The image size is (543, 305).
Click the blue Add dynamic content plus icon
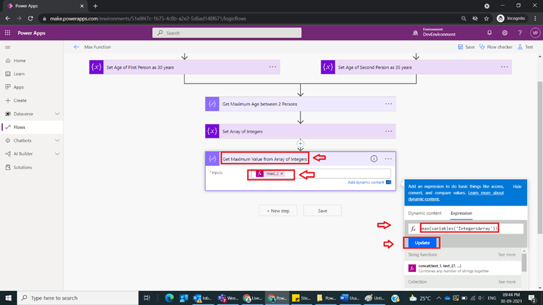pyautogui.click(x=388, y=182)
